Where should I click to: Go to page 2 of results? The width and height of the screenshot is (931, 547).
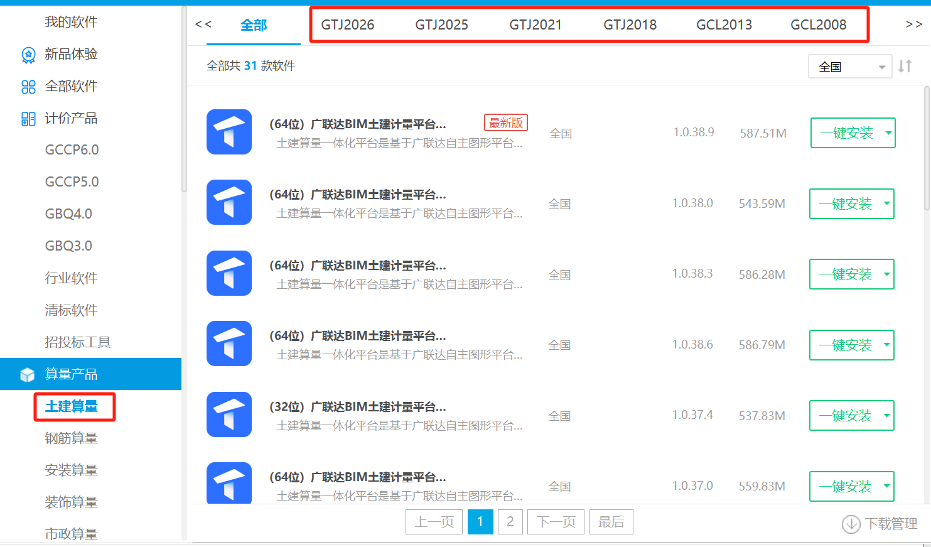(510, 522)
